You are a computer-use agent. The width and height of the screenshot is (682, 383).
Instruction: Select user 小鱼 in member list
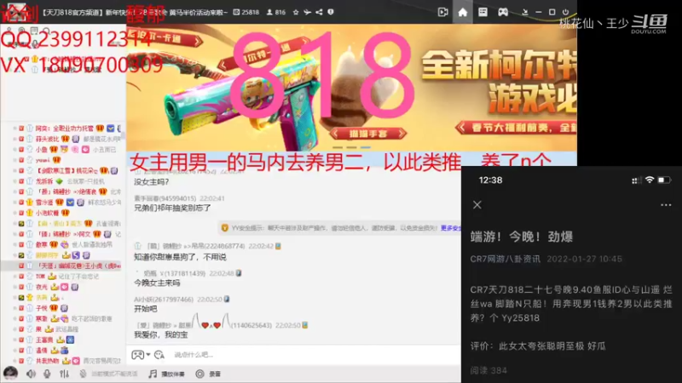41,150
